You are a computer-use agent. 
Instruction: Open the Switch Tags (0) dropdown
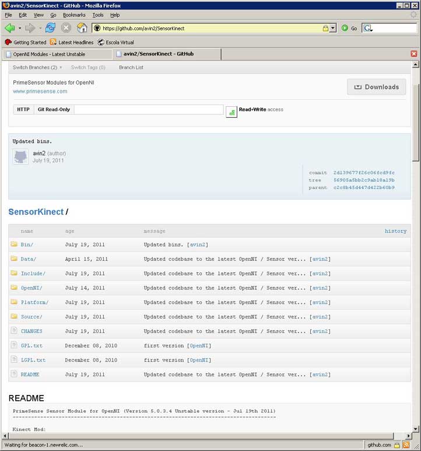[88, 67]
